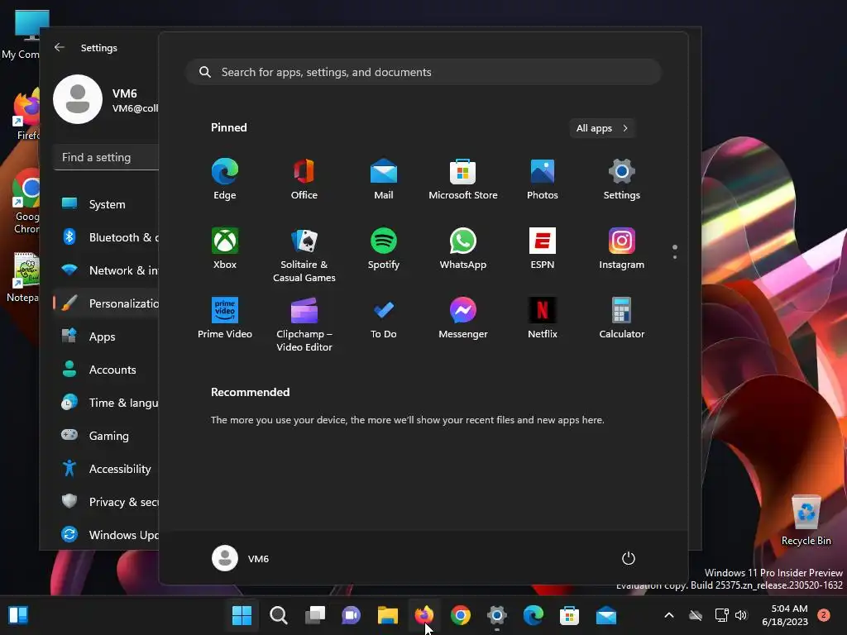Select Gaming in Settings sidebar
Screen dimensions: 847x635
pos(107,435)
